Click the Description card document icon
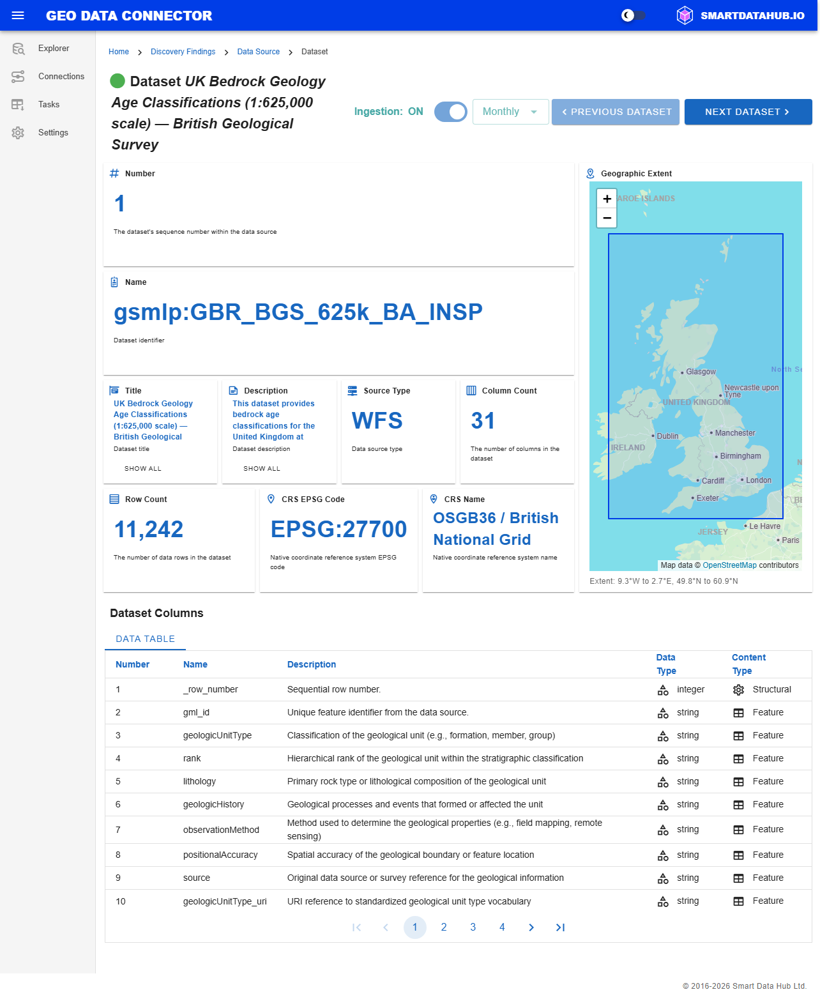 pos(233,391)
